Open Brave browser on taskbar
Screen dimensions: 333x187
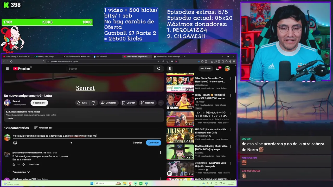[130, 183]
